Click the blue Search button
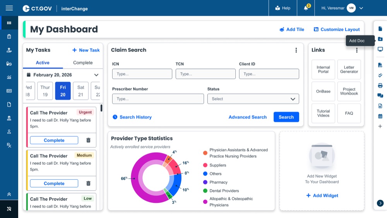387x218 pixels. 286,117
